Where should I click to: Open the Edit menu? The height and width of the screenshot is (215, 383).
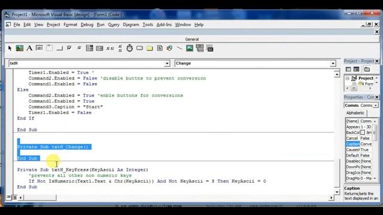(27, 24)
